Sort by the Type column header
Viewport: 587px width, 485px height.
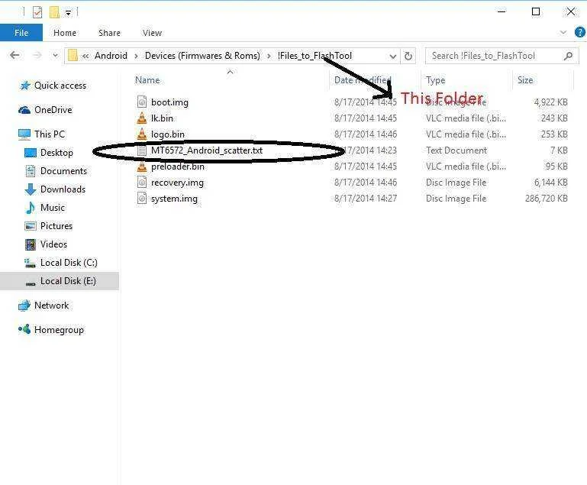(435, 80)
